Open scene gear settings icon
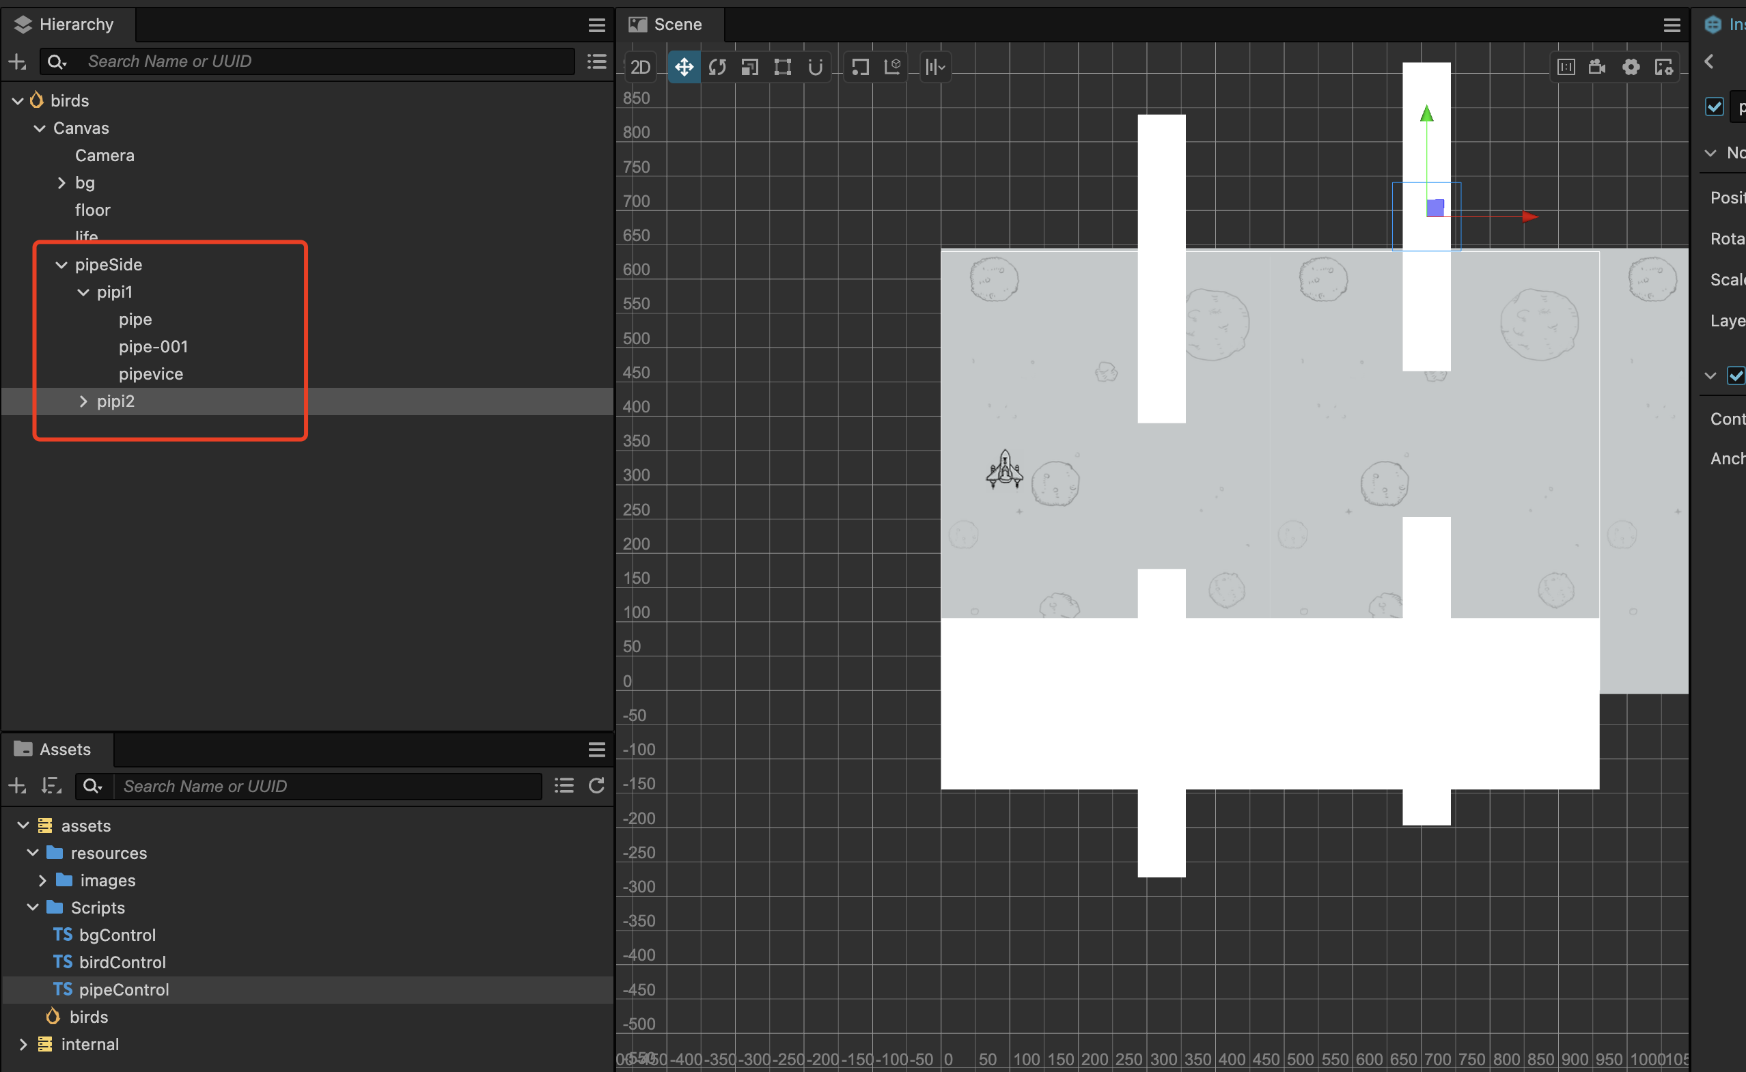 click(x=1631, y=67)
